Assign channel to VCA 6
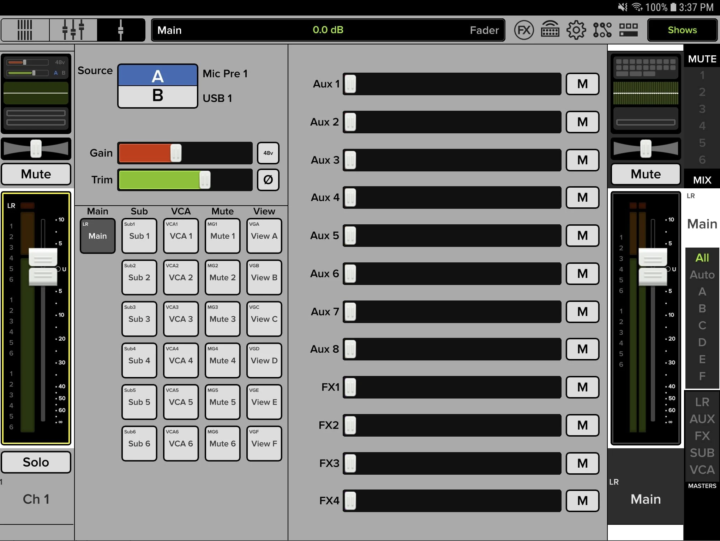The height and width of the screenshot is (541, 720). point(181,444)
